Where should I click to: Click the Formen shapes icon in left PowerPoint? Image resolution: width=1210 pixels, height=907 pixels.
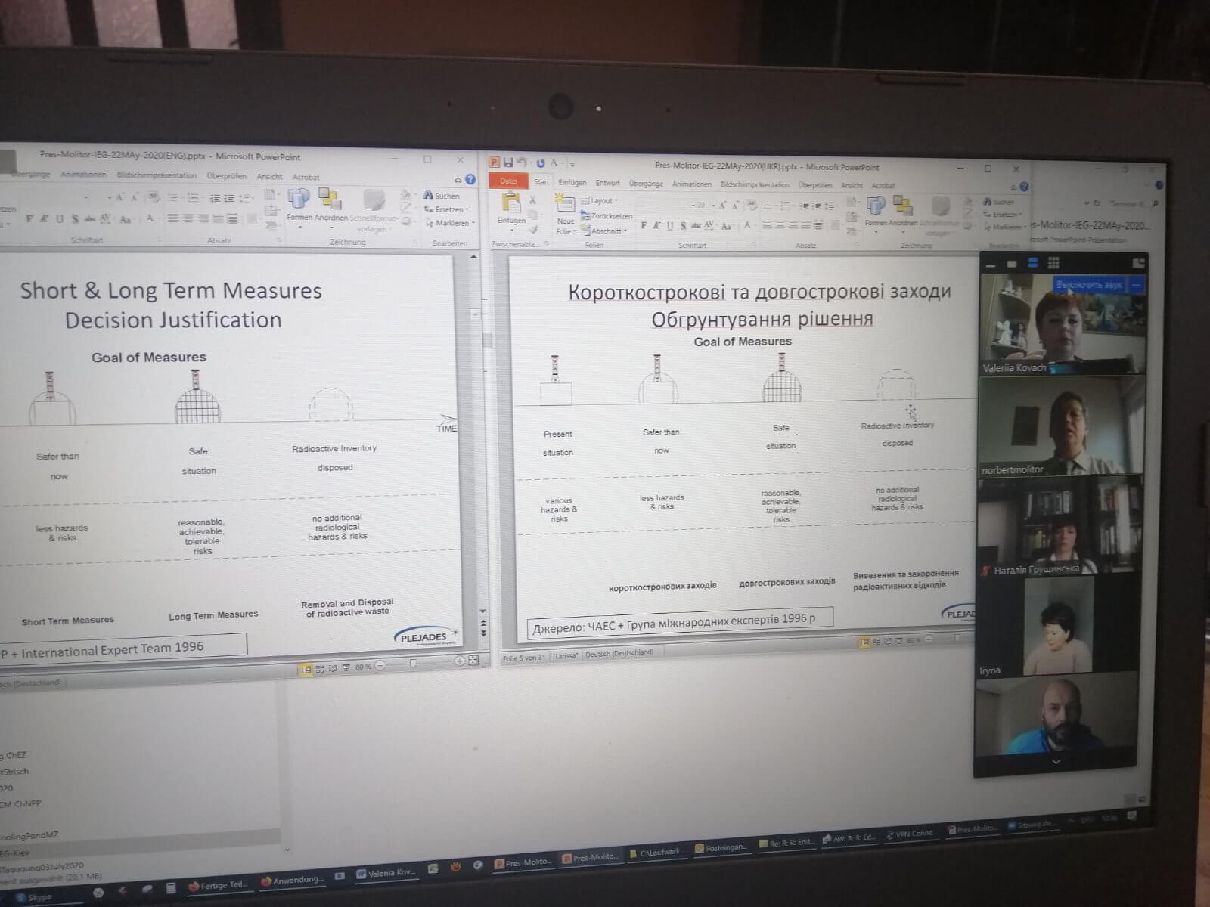(297, 200)
